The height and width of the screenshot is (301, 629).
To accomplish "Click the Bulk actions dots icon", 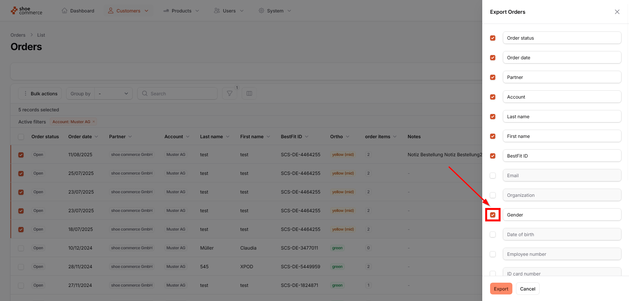I will coord(26,94).
